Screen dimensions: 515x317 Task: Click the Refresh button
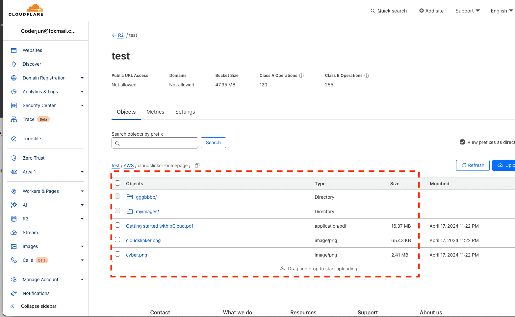click(x=473, y=165)
